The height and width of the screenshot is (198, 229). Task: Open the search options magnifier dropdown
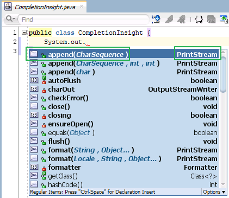click(x=10, y=18)
